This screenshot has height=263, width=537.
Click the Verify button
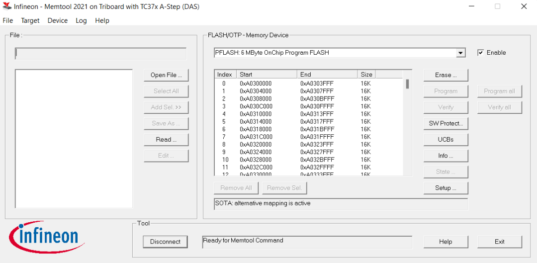coord(446,107)
